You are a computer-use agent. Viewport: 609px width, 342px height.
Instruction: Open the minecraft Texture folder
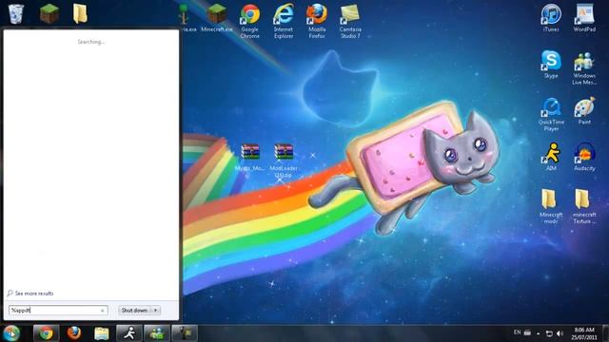coord(584,207)
